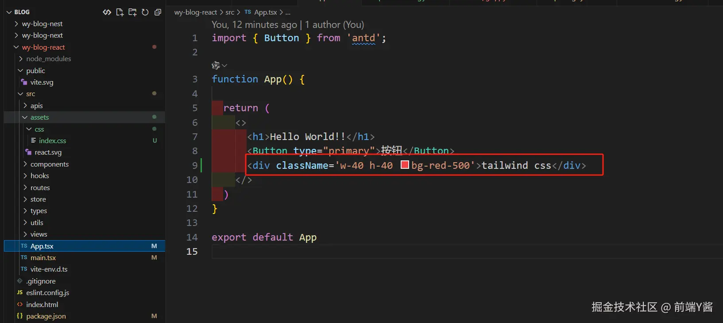Click the 'antd' import string
Viewport: 723px width, 323px height.
pyautogui.click(x=363, y=38)
